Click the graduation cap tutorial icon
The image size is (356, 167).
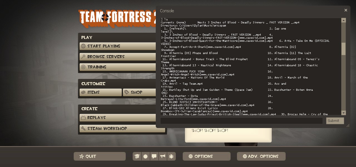pos(137,156)
